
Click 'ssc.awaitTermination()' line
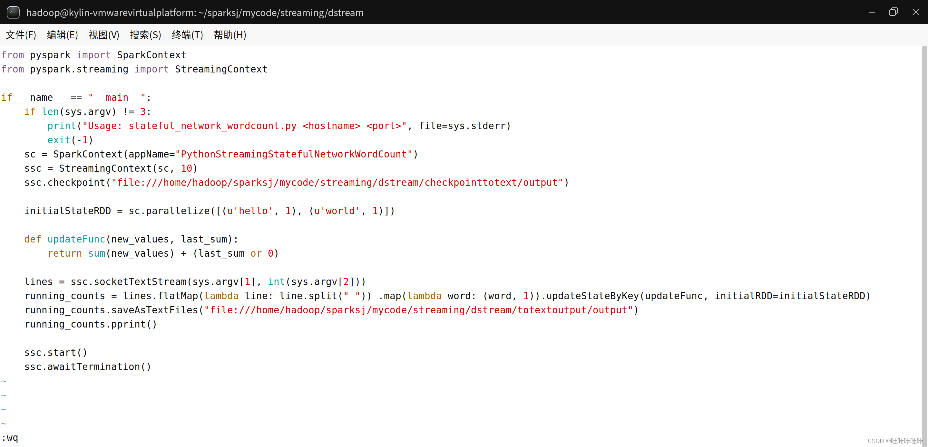pyautogui.click(x=88, y=367)
